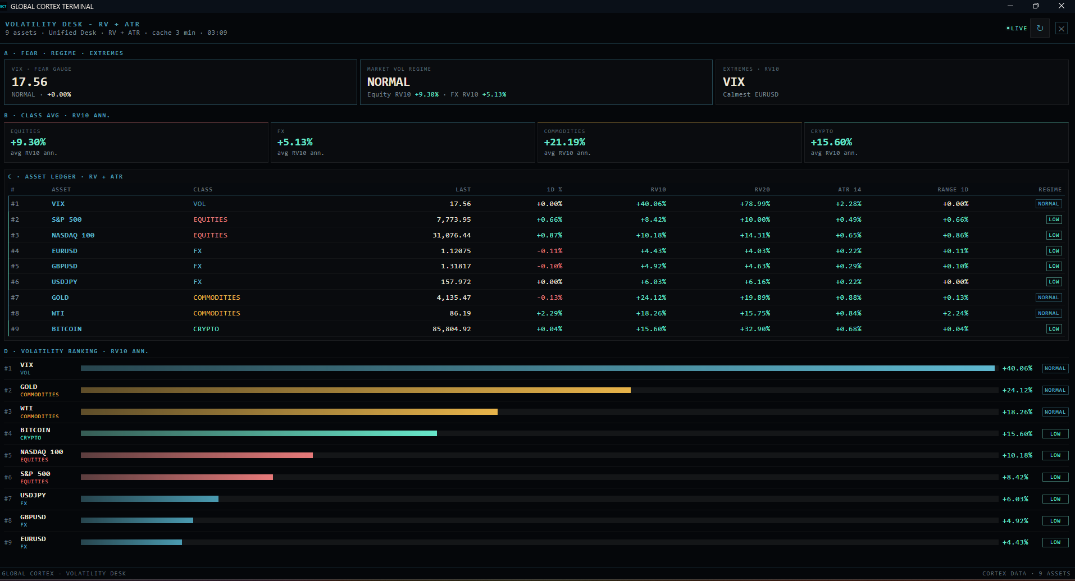Screen dimensions: 1075x581
Task: Click the VIX ranking bar
Action: pos(537,368)
